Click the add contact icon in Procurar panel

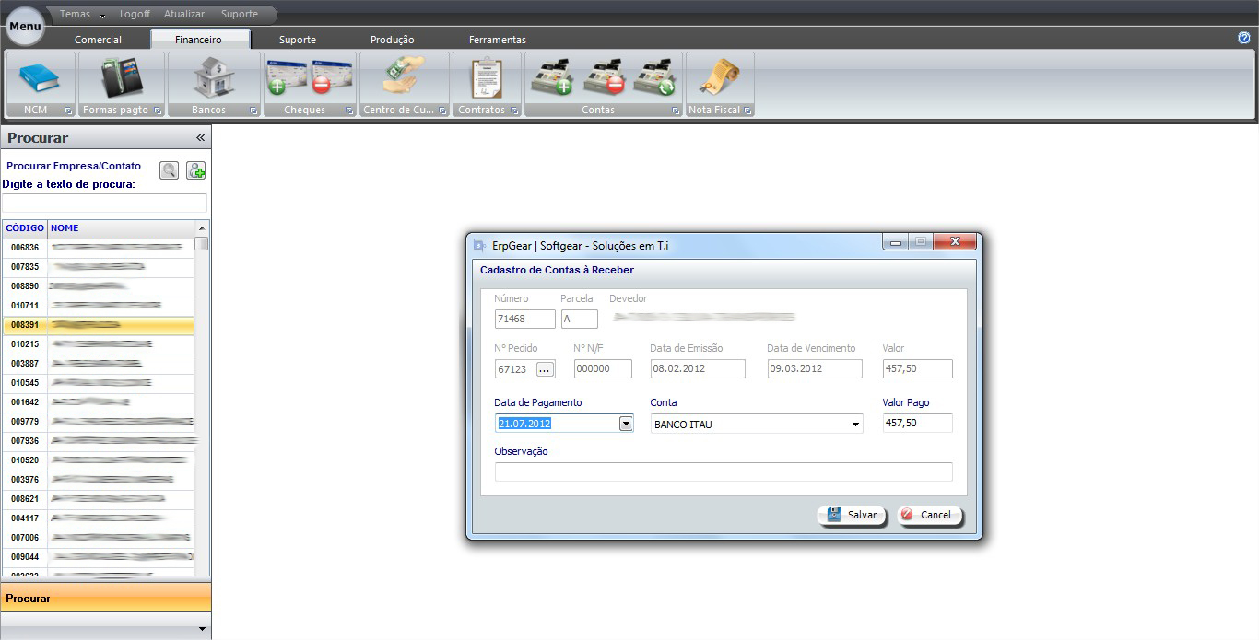point(196,170)
